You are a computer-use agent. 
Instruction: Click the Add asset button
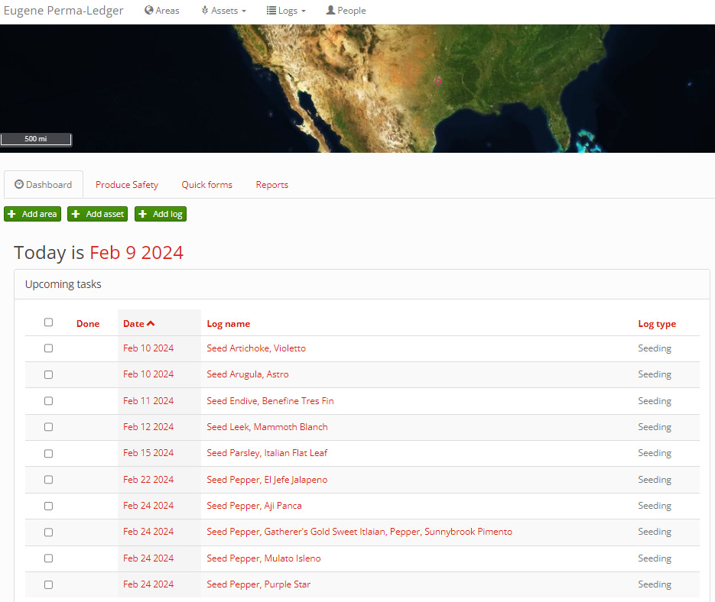(x=98, y=214)
